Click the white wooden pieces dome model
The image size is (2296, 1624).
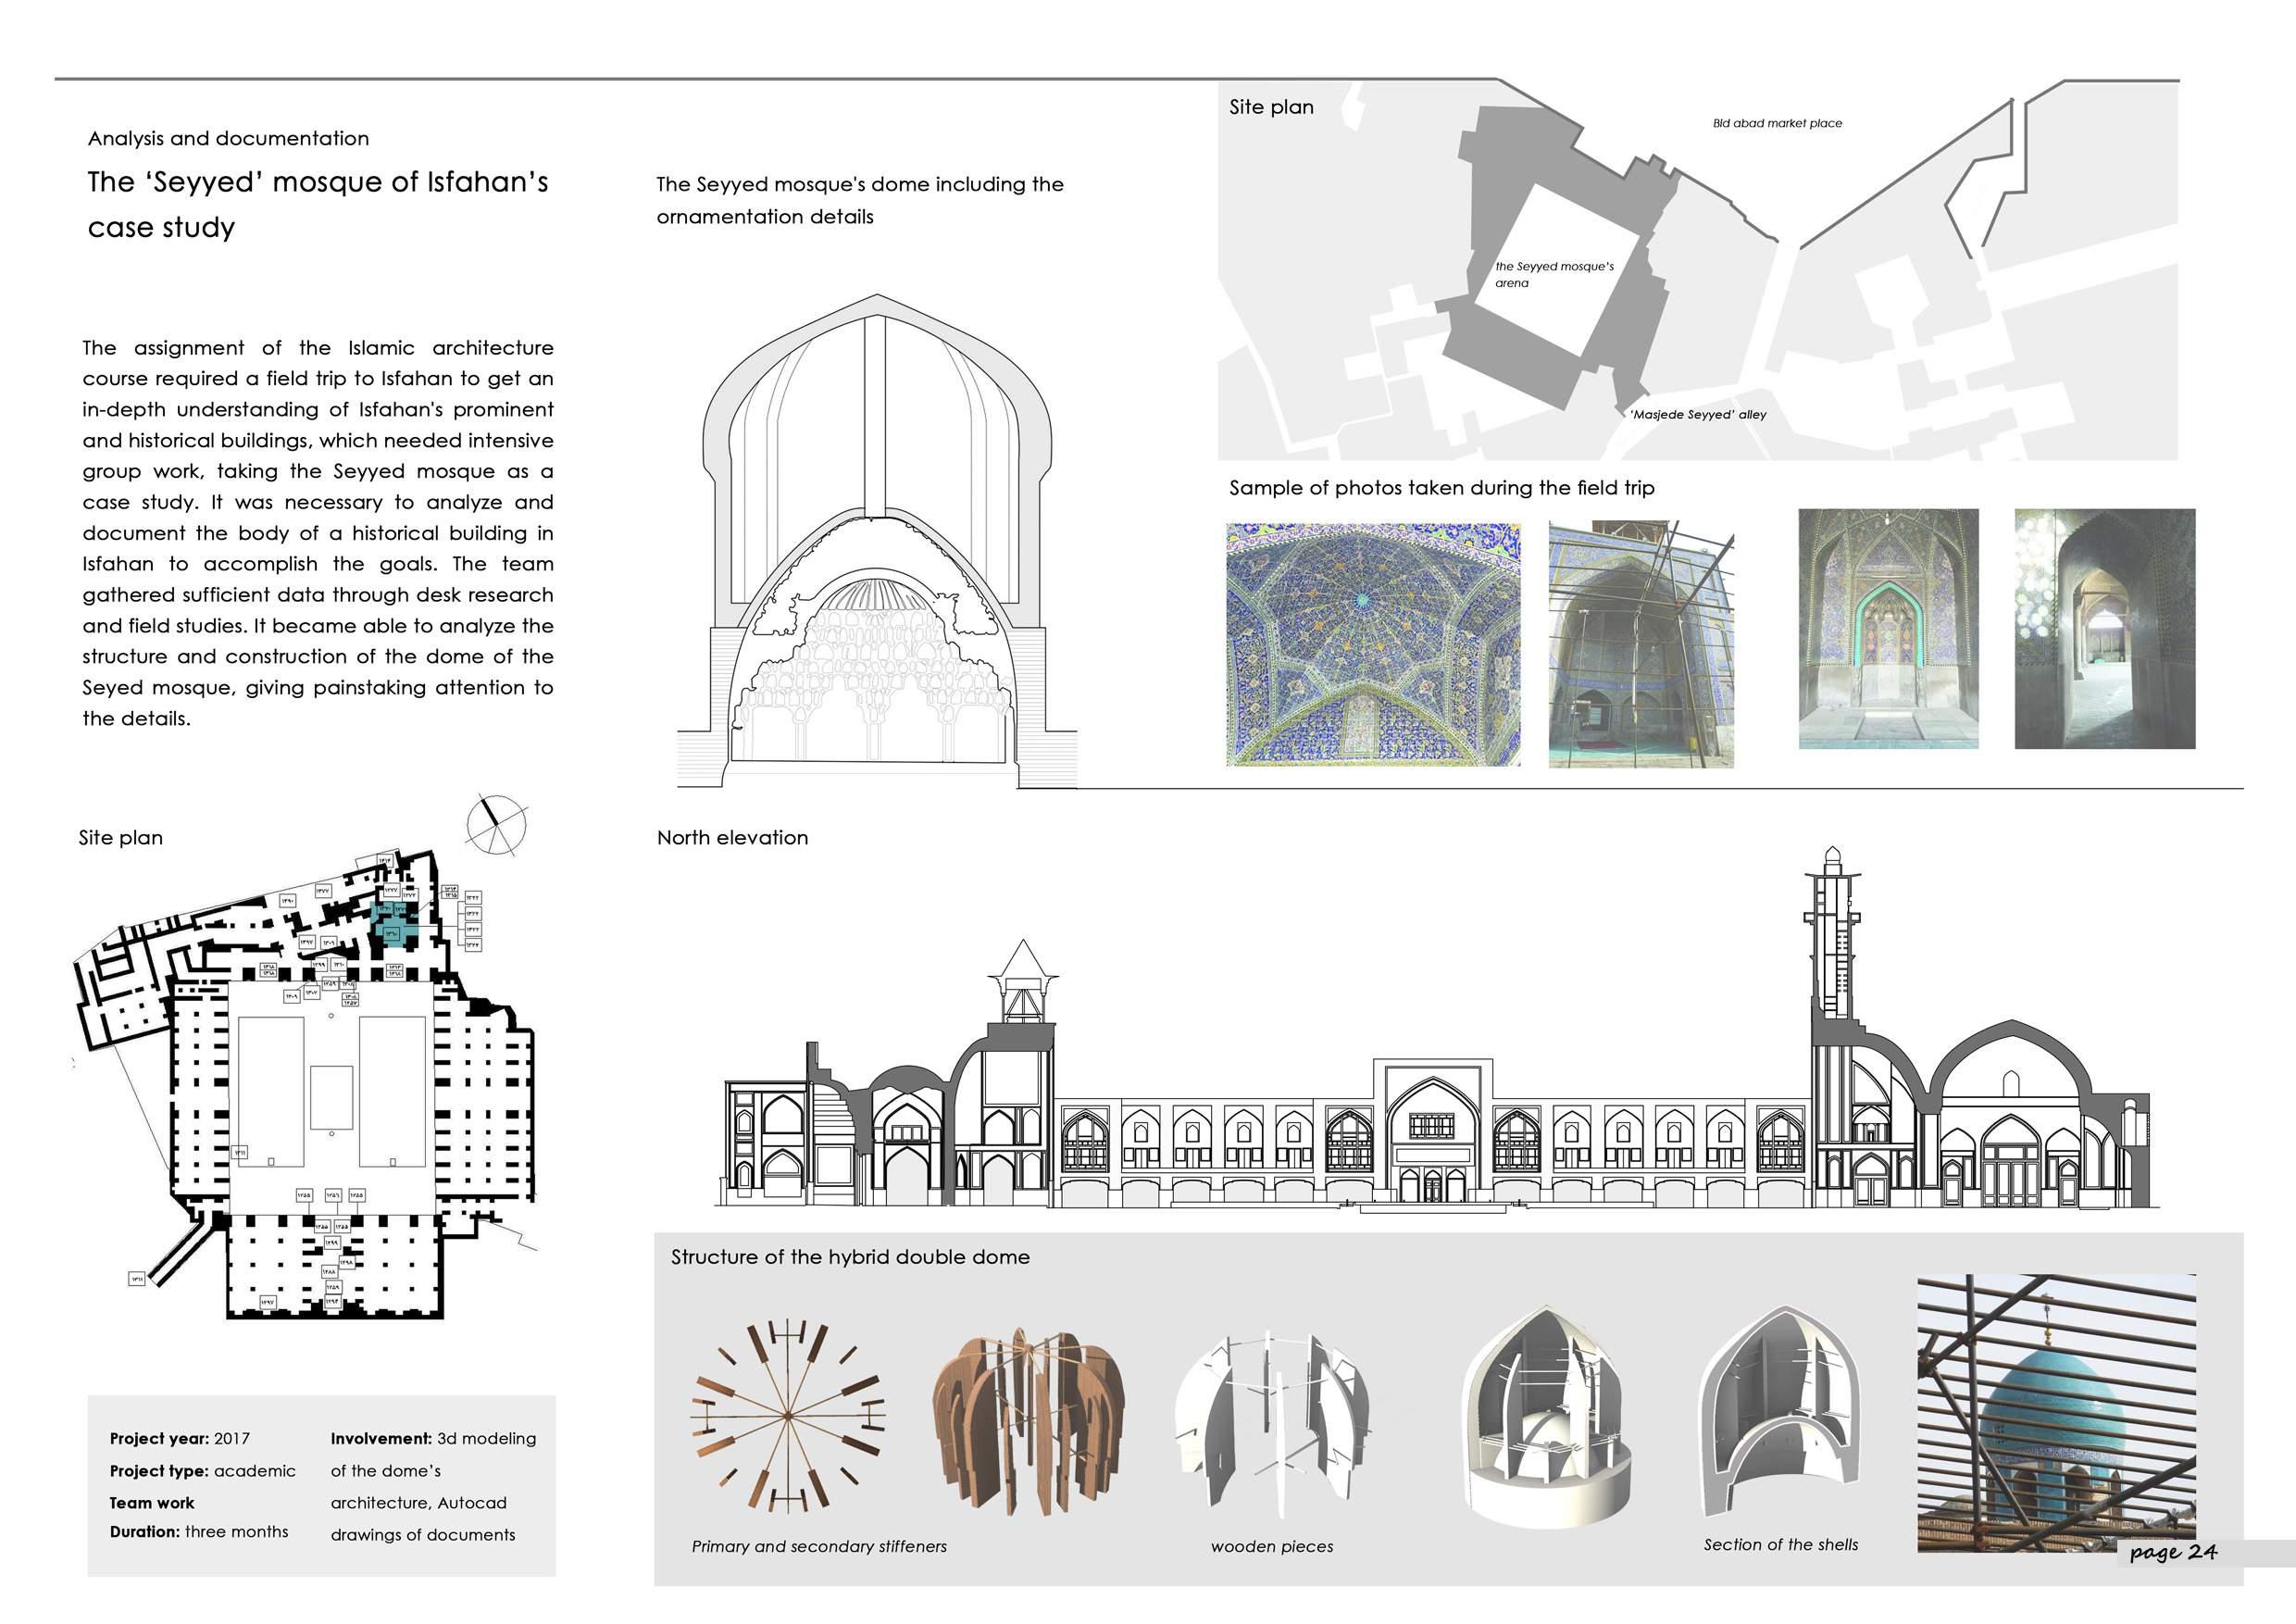tap(1272, 1420)
